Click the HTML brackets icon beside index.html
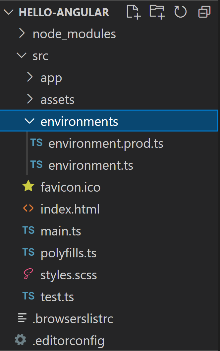 [x=28, y=208]
